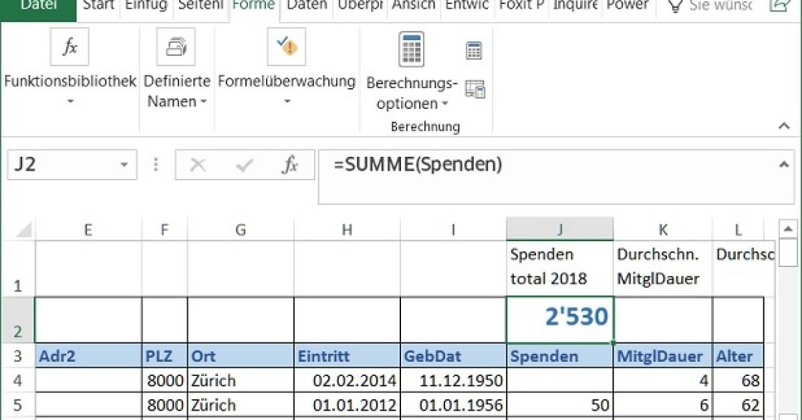Click the Berechnungsoptionen calculator icon
The image size is (802, 420).
pyautogui.click(x=410, y=48)
